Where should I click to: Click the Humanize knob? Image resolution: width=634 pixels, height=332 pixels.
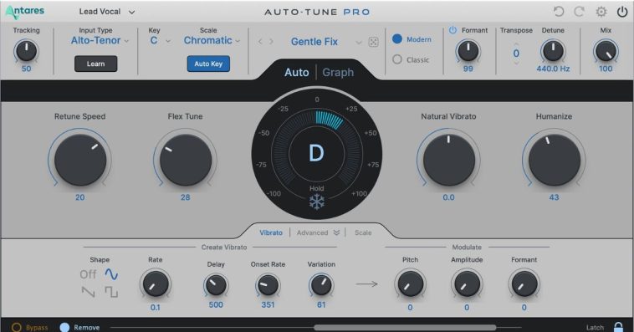click(555, 160)
